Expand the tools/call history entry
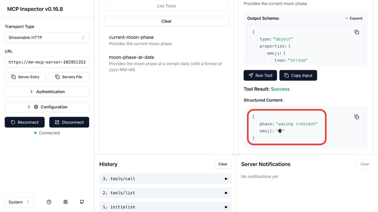 pyautogui.click(x=165, y=179)
